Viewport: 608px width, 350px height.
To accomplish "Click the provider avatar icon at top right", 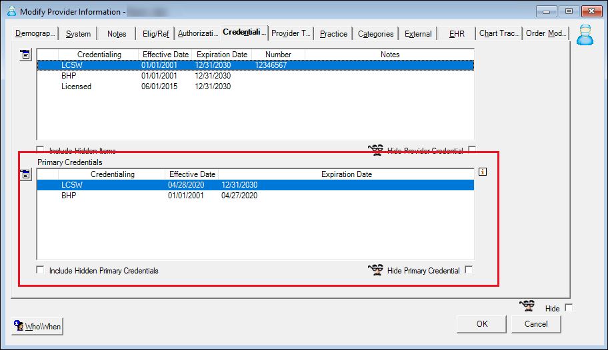I will [585, 35].
